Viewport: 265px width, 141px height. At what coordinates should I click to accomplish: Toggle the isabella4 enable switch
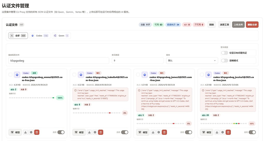coord(124,132)
